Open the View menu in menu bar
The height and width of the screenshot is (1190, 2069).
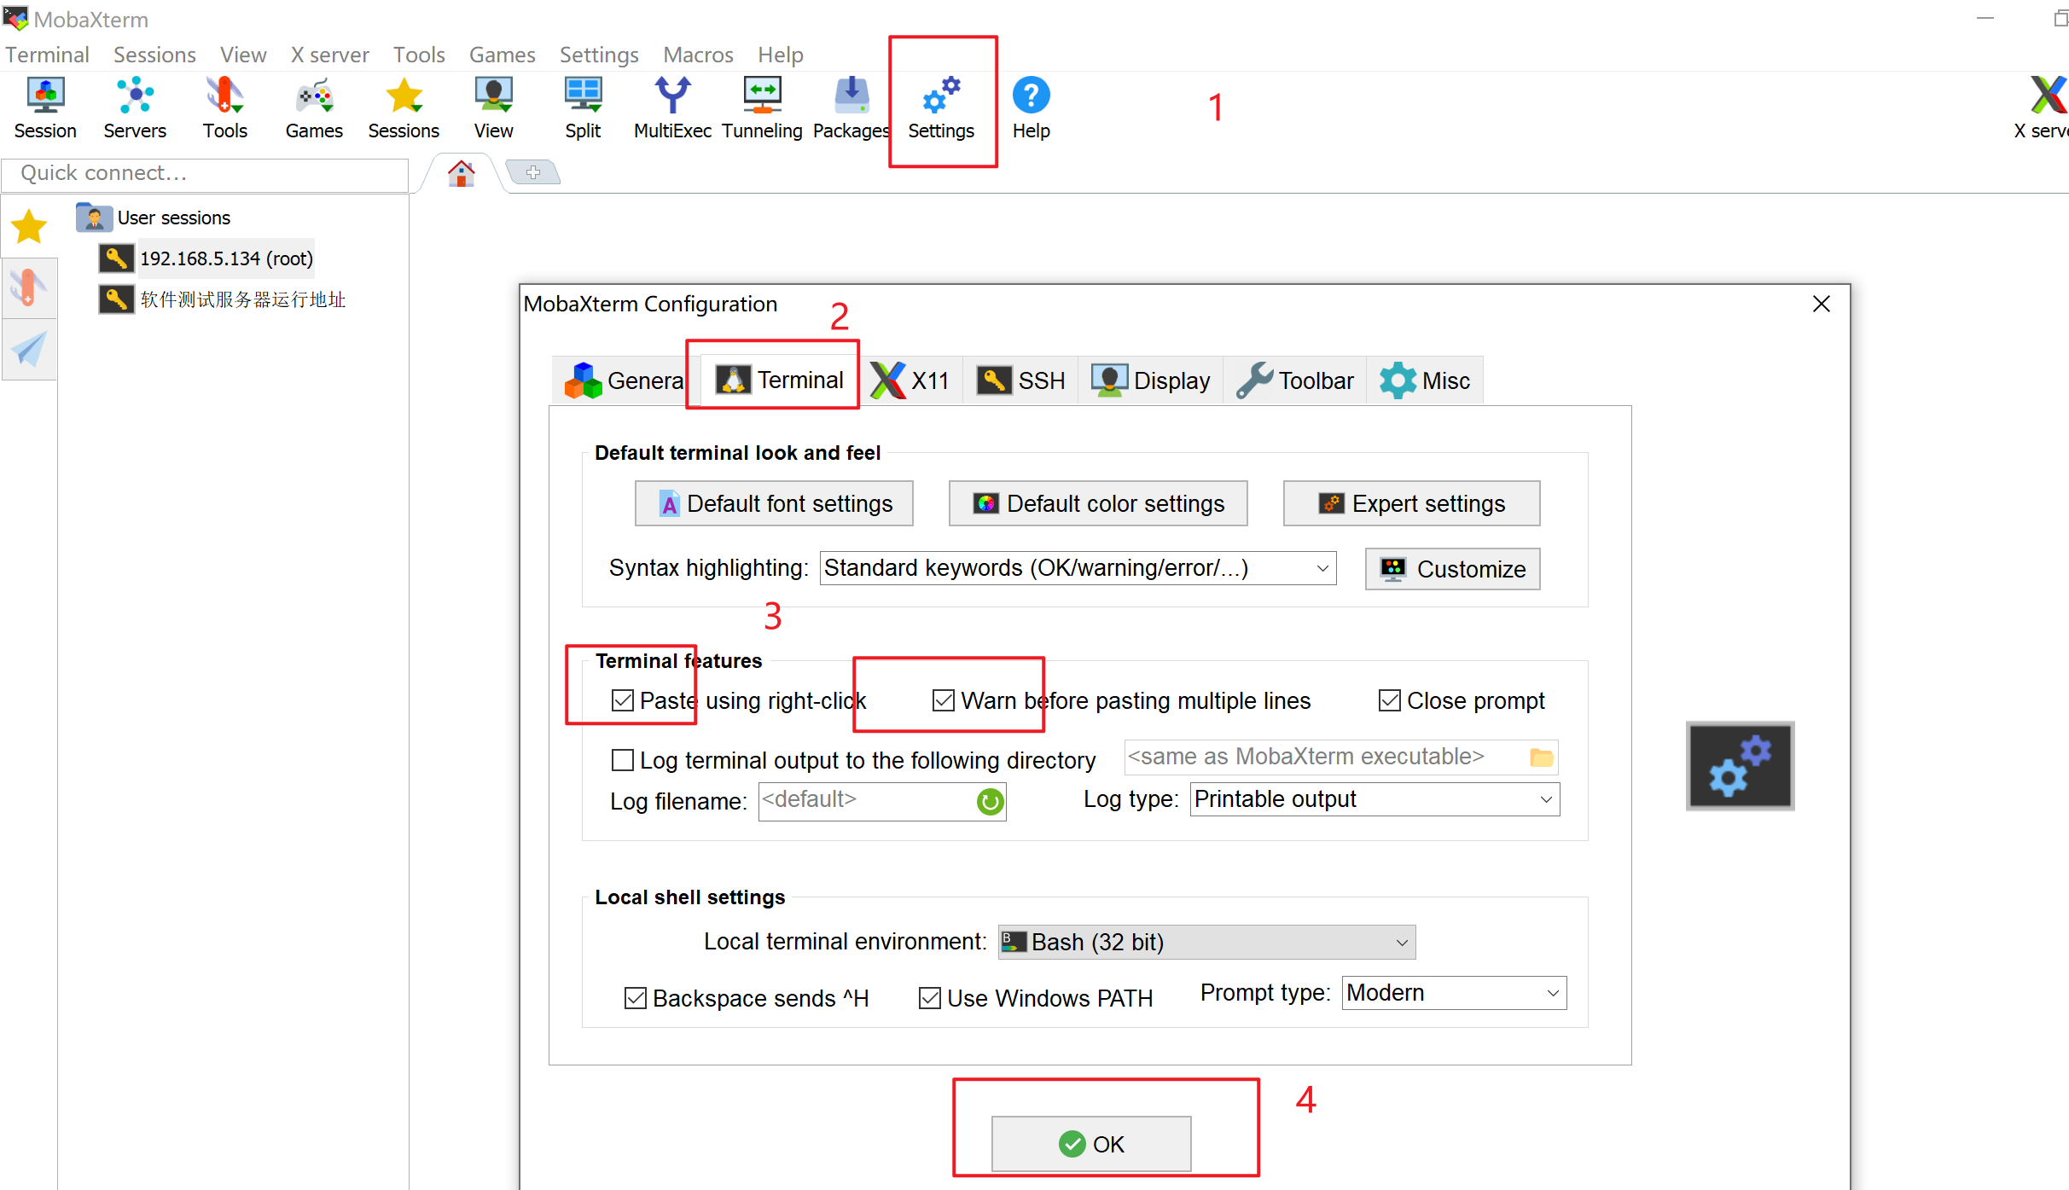243,55
